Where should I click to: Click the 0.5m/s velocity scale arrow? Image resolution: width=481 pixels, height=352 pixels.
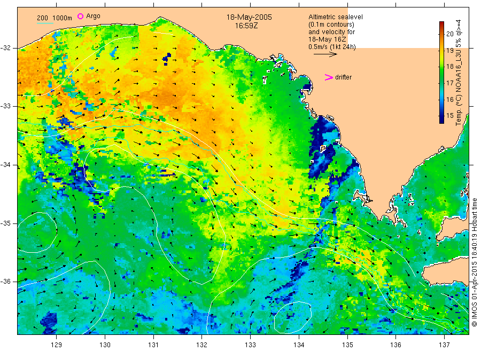325,54
